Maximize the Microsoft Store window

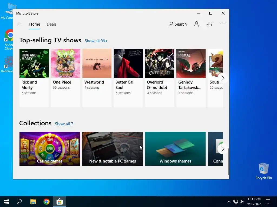(210, 13)
